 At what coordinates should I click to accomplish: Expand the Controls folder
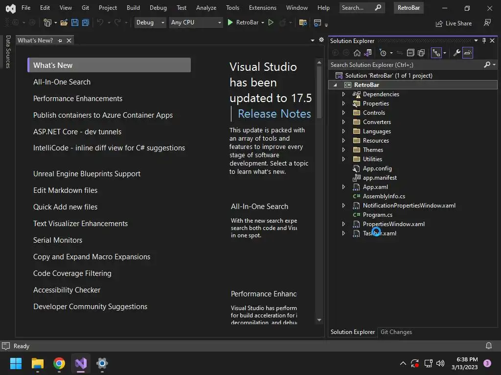tap(343, 113)
